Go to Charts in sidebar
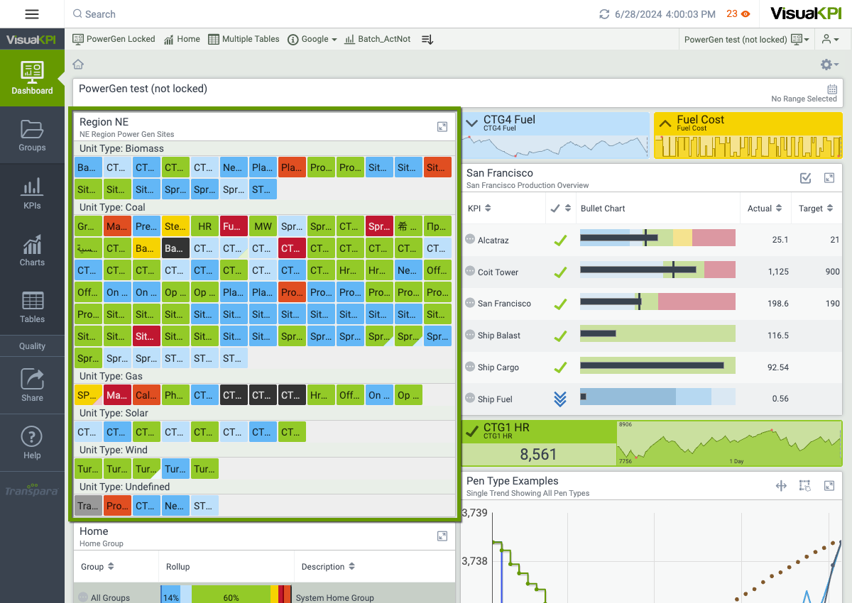852x603 pixels. [32, 250]
